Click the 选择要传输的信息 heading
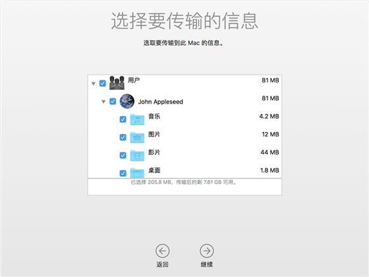This screenshot has width=369, height=277. point(184,21)
